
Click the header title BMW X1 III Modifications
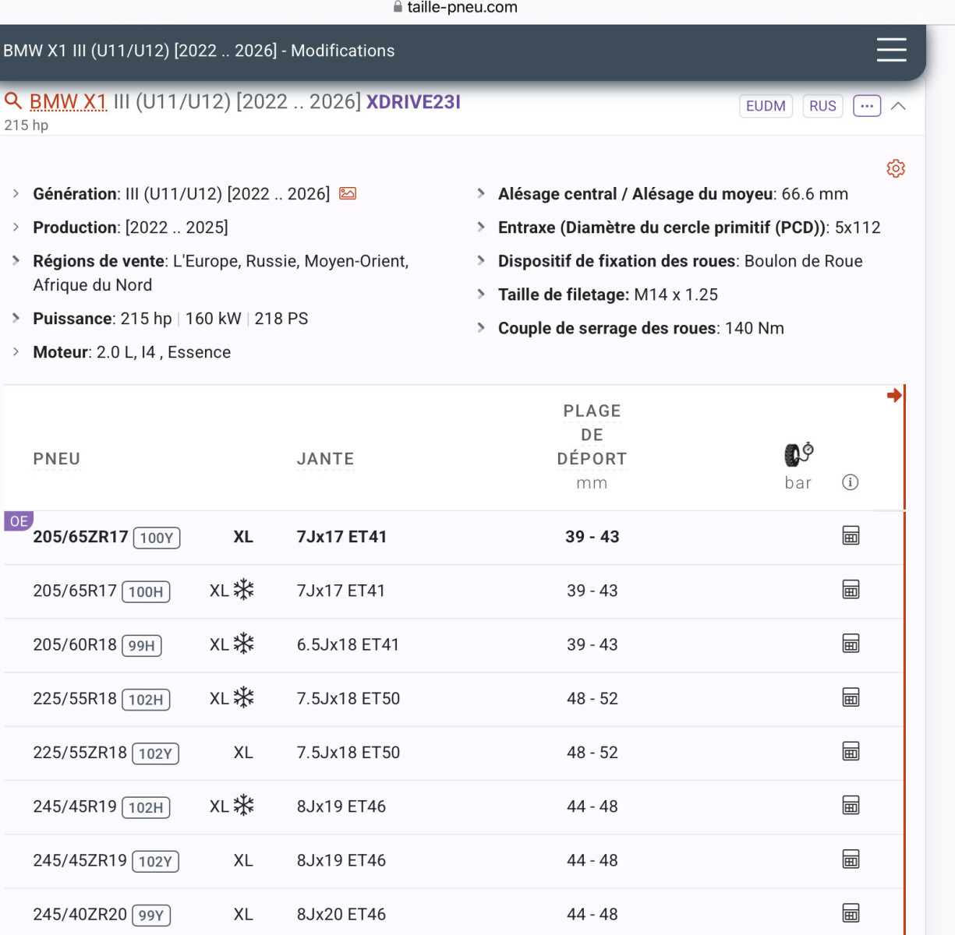(x=199, y=51)
